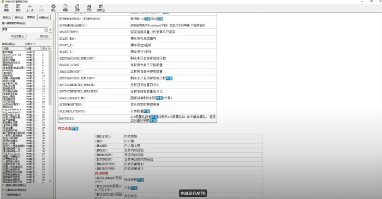Toggle 匹配相似的单词 checkbox
Screen dimensions: 382x199
3,190
